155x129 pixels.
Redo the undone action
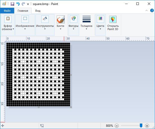coord(23,4)
